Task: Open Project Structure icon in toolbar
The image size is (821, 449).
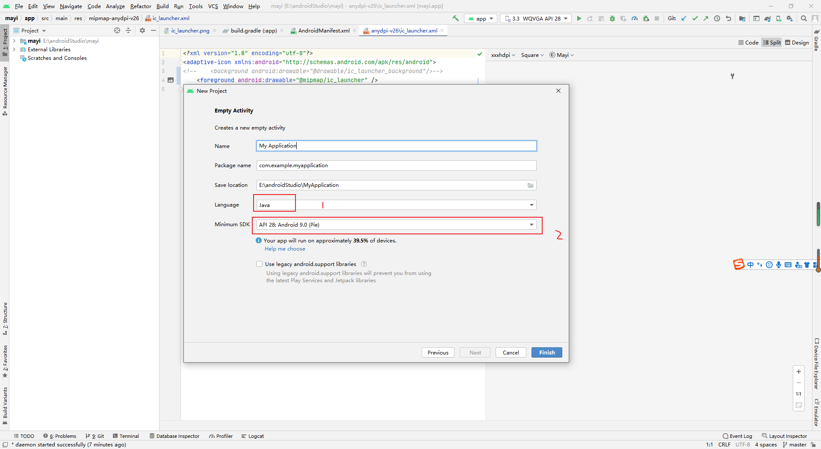Action: (x=742, y=18)
